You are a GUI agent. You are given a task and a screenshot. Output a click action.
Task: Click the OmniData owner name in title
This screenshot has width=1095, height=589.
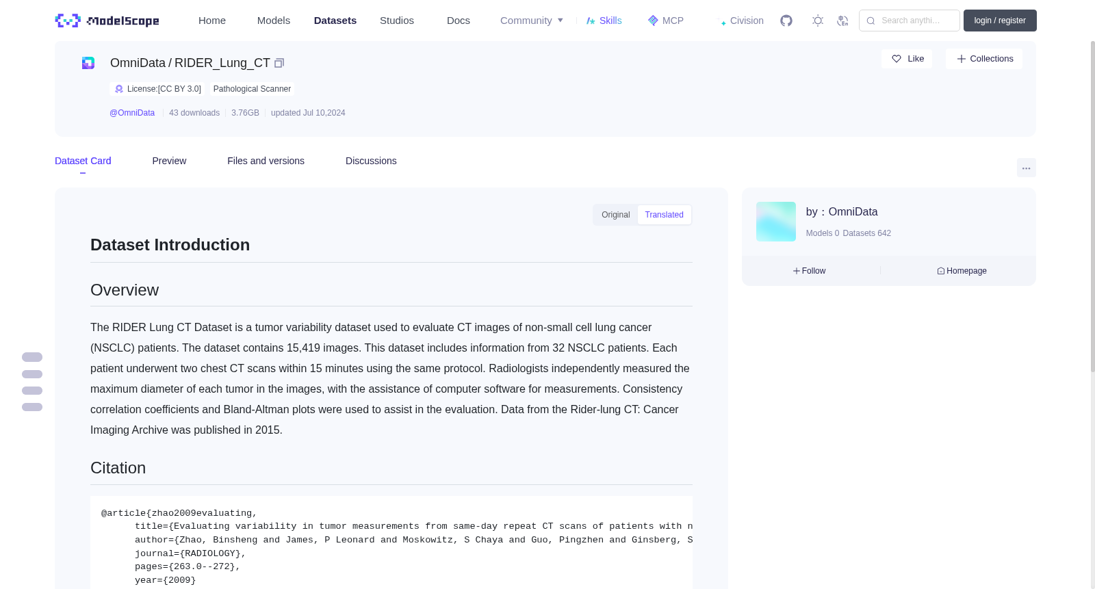(138, 63)
